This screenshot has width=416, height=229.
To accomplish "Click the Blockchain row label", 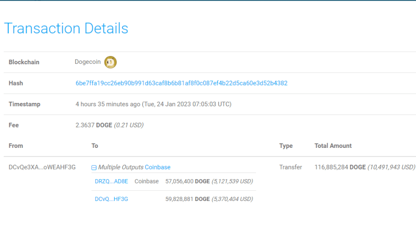I will click(24, 62).
